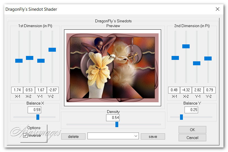Screen dimensions: 228x152
Task: Click the OK button
Action: (x=192, y=130)
